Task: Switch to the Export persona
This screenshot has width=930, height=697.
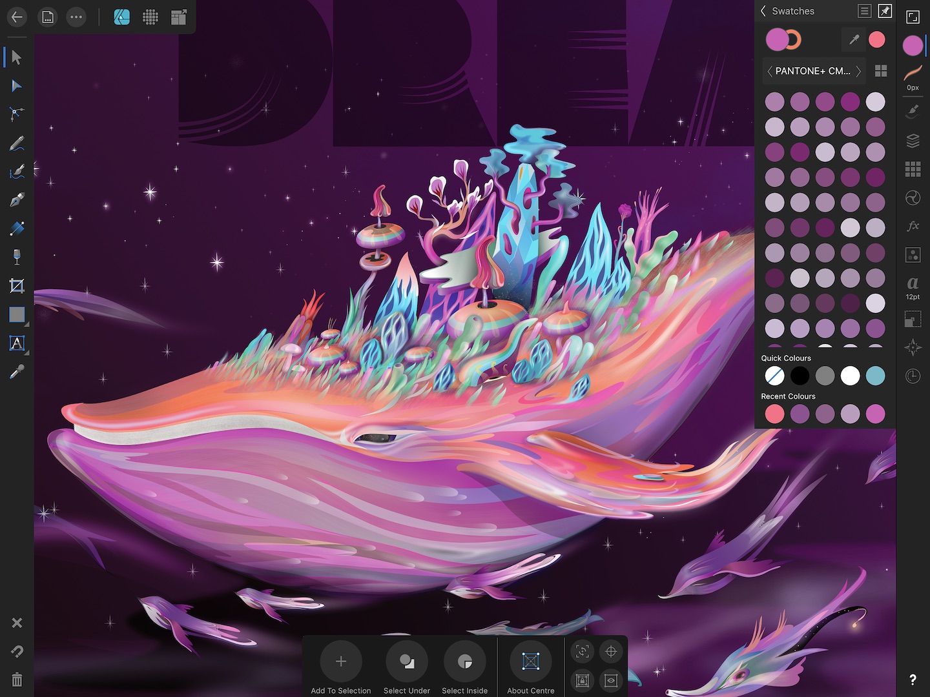Action: 179,17
